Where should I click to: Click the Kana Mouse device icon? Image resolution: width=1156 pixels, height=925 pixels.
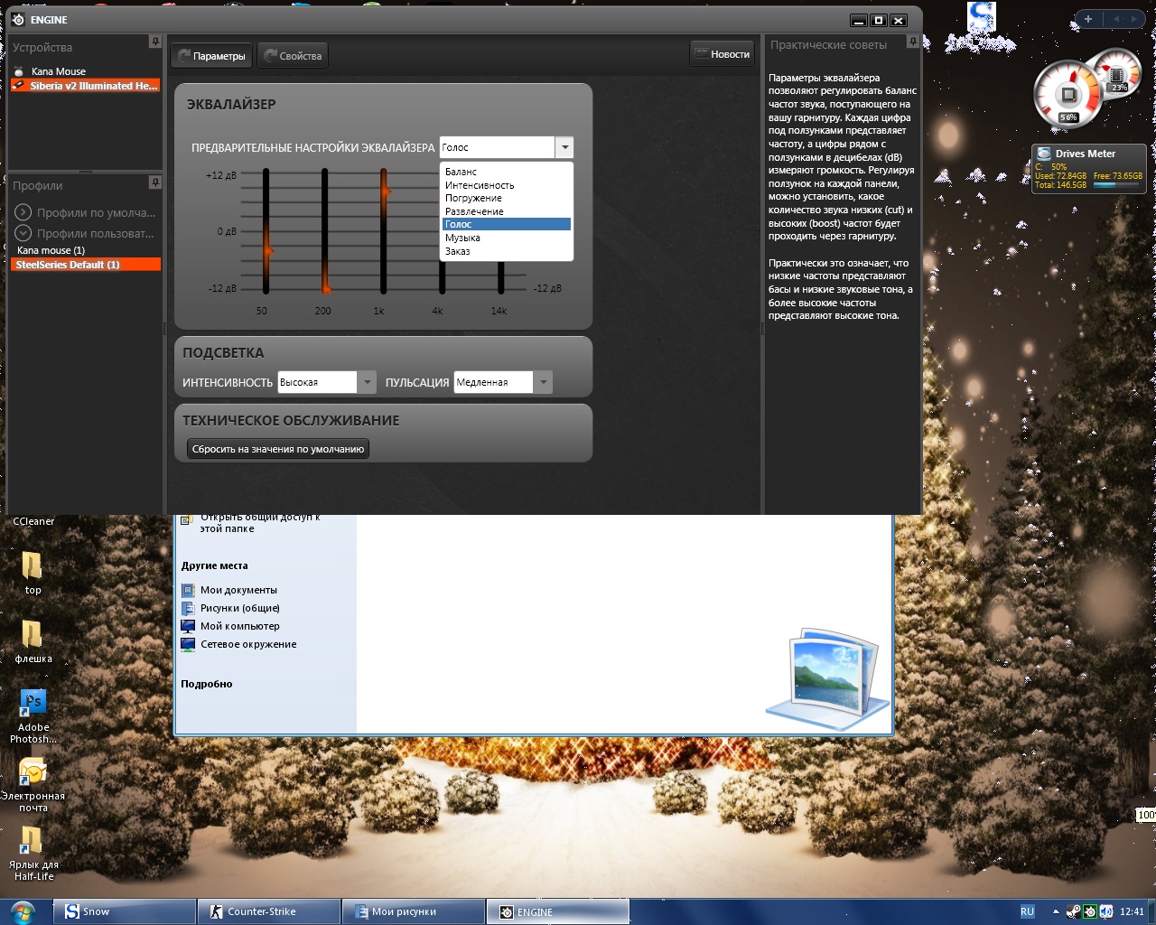(19, 71)
